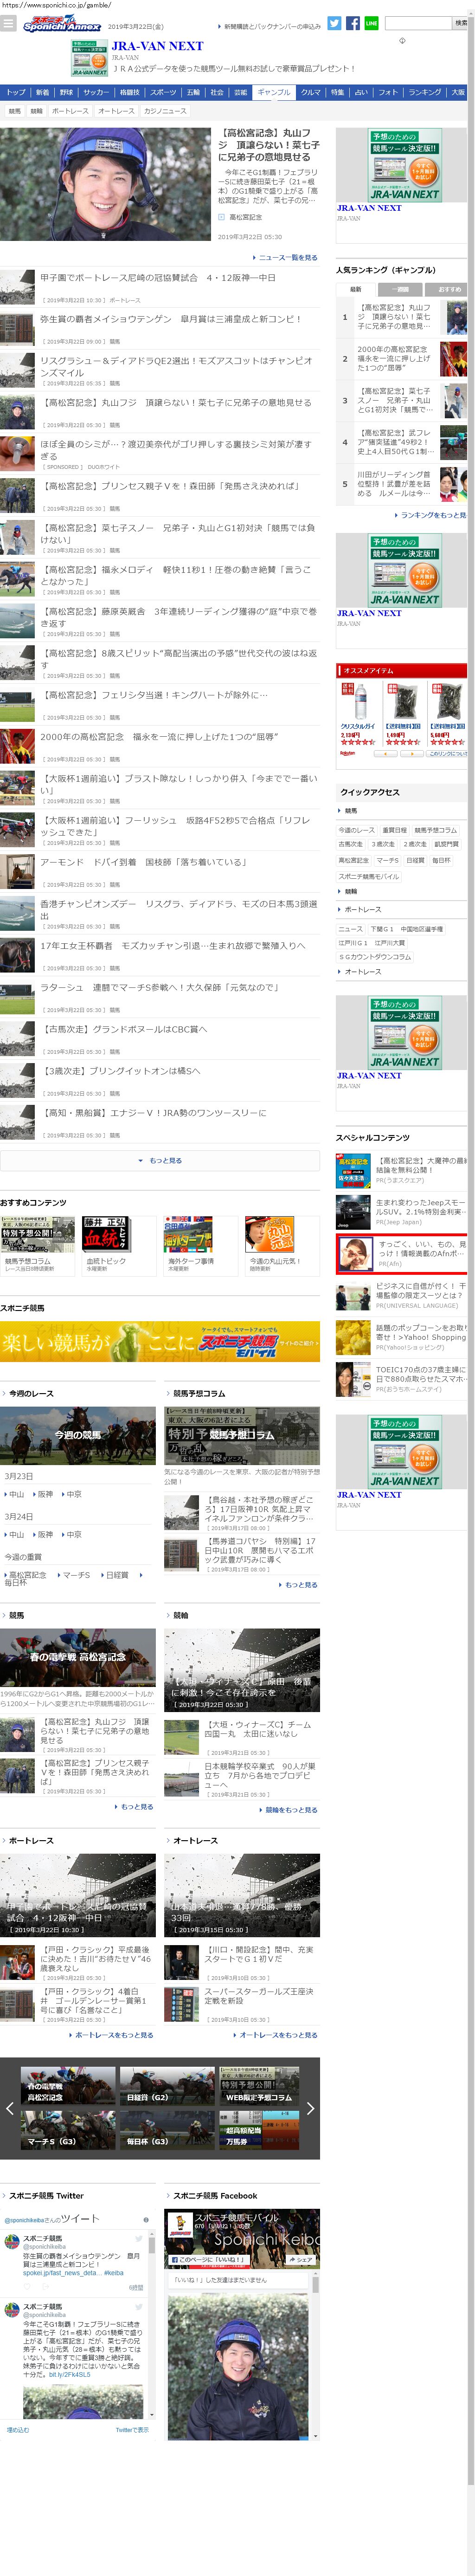Open the hamburger menu icon
475x2576 pixels.
[8, 24]
